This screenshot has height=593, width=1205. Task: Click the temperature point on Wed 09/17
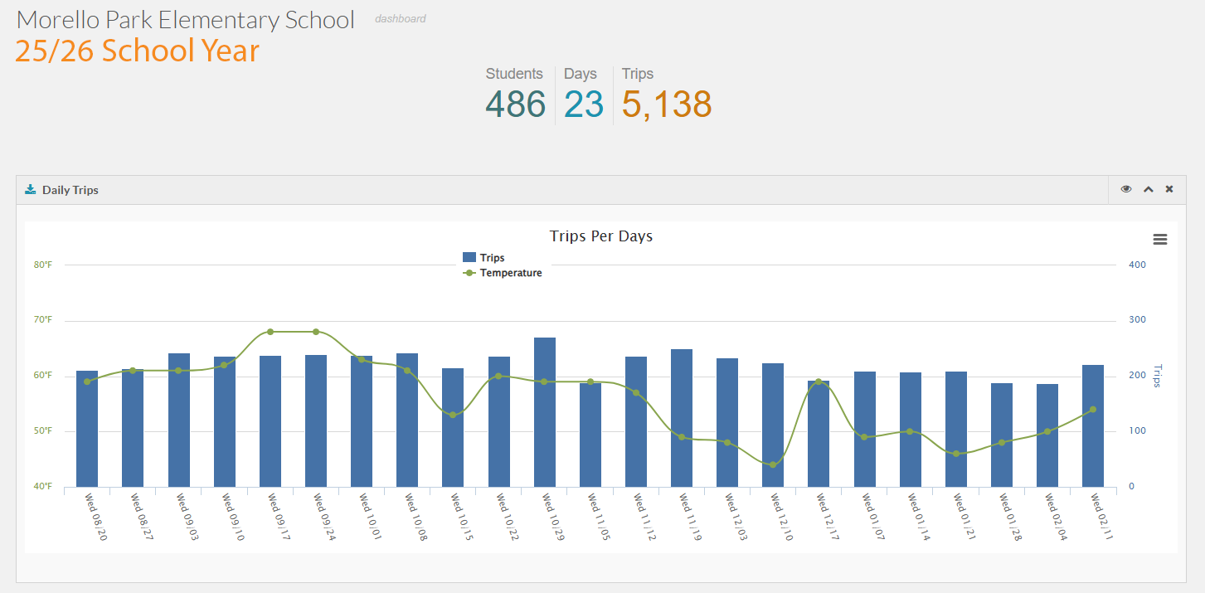[270, 332]
